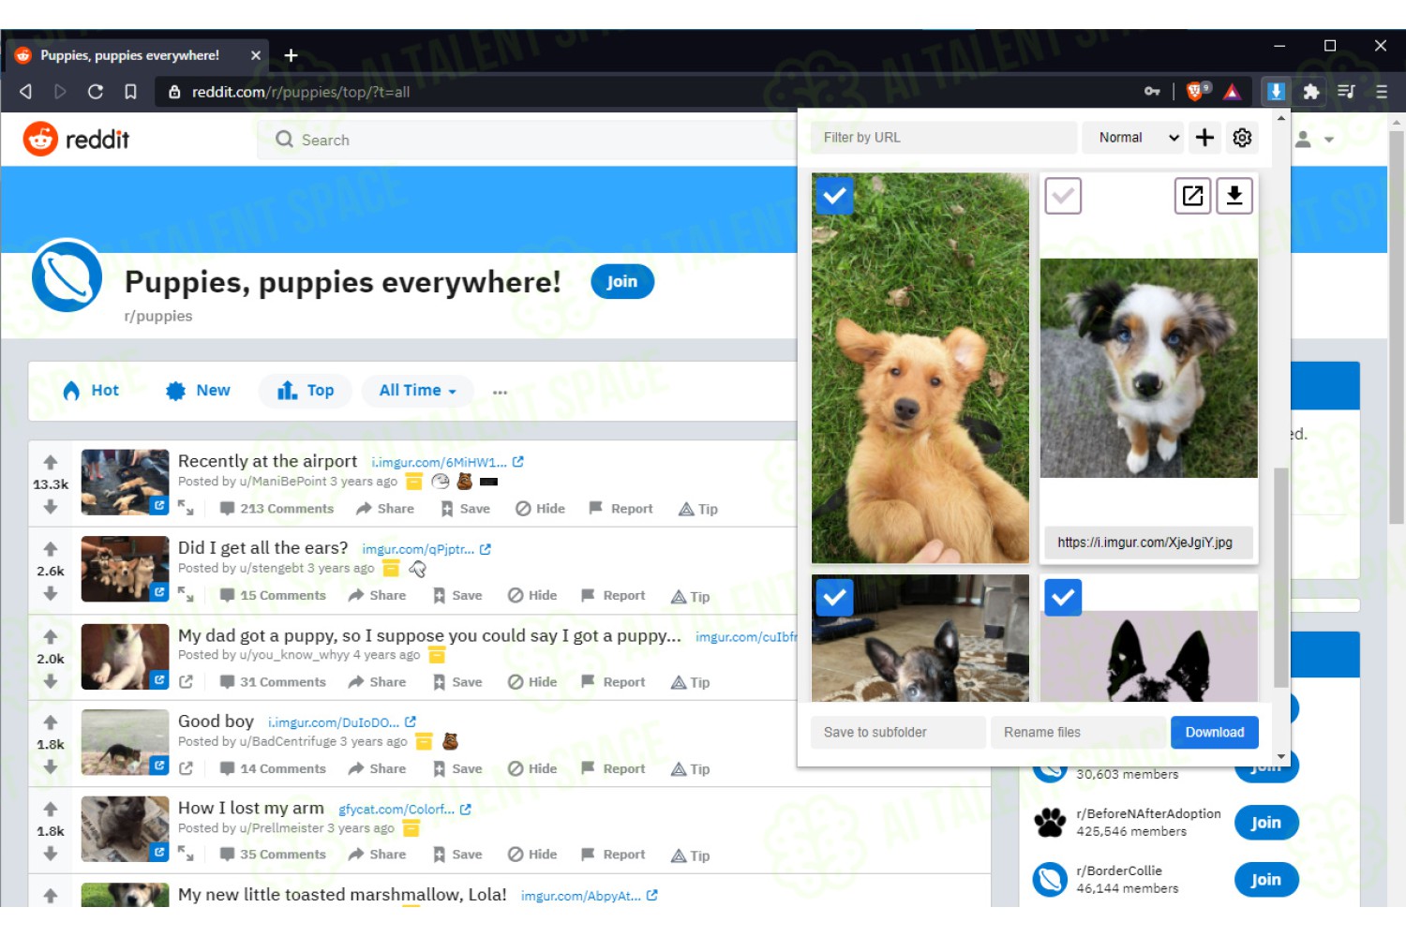Click the Save to subfolder field

pos(898,733)
